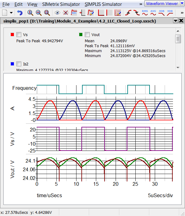Tick the Vs curve checkbox
This screenshot has height=216, width=185.
(19, 35)
